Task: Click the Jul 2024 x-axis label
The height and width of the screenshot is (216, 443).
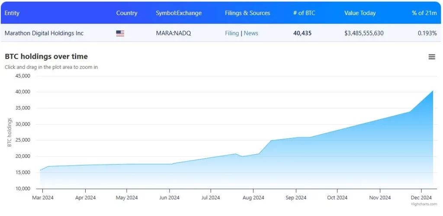Action: [x=211, y=198]
